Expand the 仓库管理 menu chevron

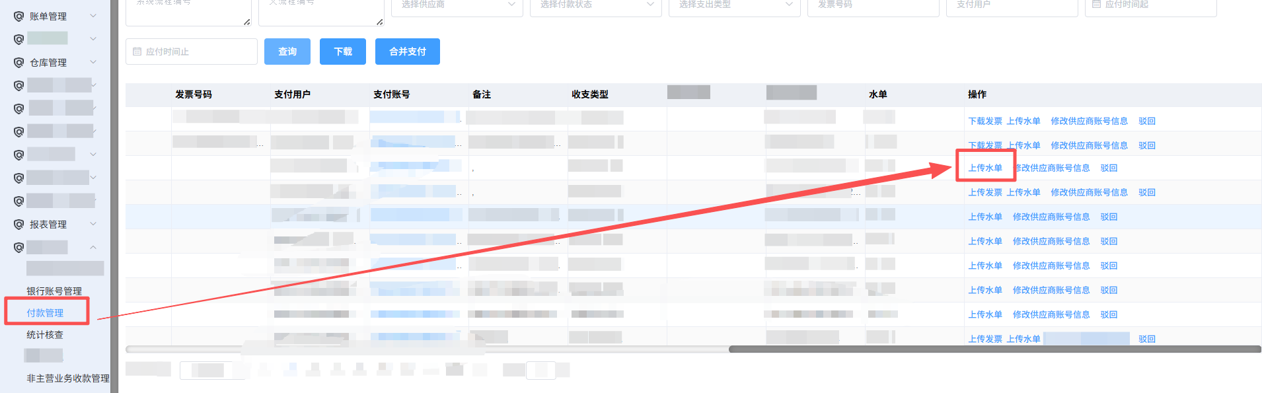click(x=93, y=62)
